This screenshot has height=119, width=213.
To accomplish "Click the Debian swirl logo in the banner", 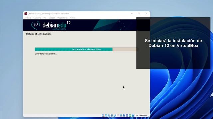I will coord(36,25).
